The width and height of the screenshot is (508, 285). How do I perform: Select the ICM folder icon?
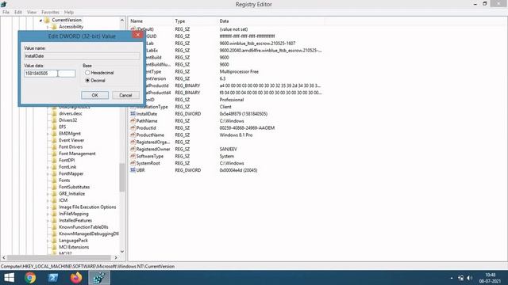tap(54, 200)
